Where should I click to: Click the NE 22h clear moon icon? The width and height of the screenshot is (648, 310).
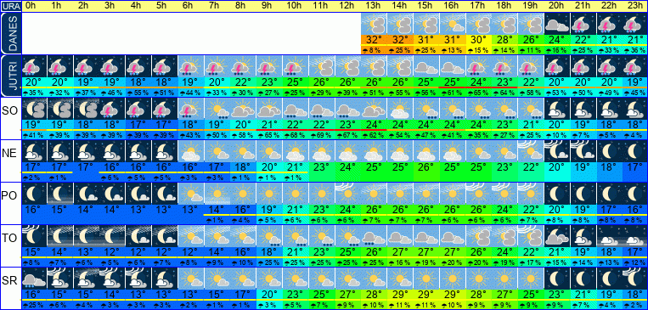coord(610,151)
